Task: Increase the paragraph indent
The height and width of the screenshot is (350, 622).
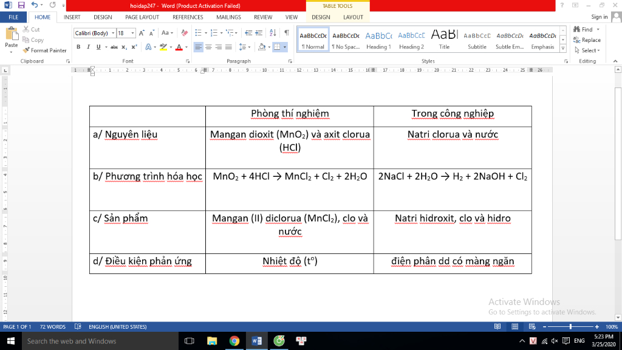Action: pos(259,33)
